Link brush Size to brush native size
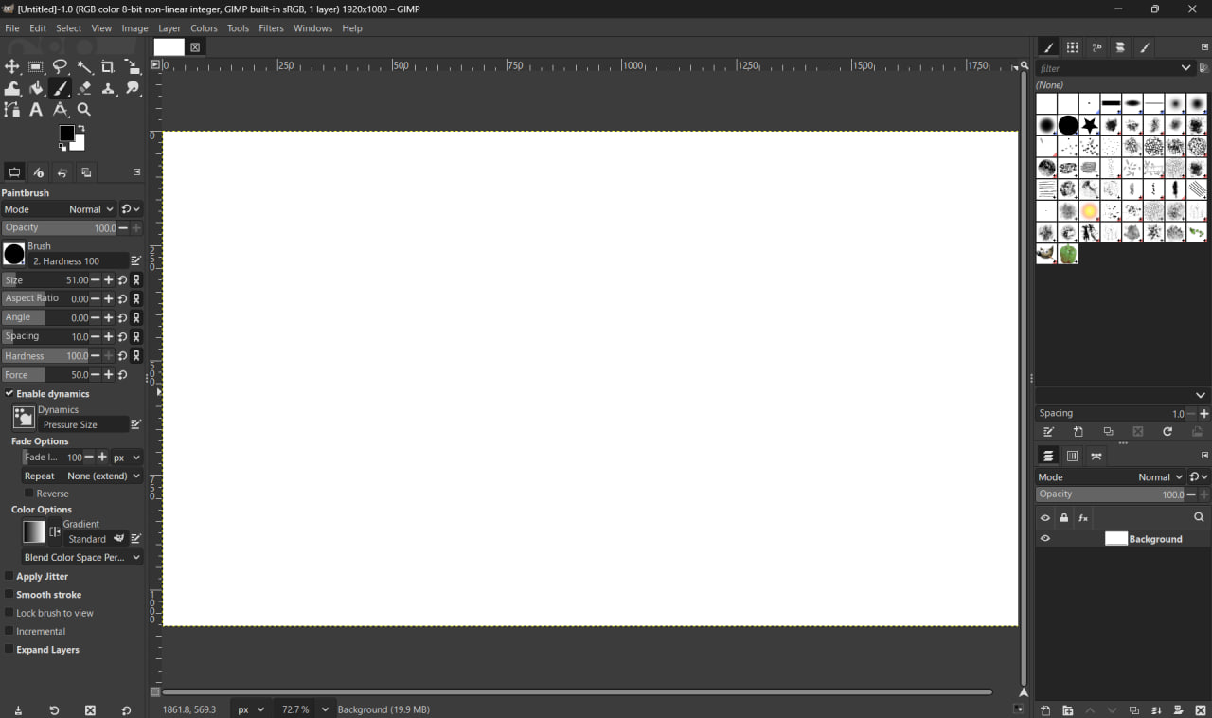Viewport: 1212px width, 718px height. coord(137,280)
